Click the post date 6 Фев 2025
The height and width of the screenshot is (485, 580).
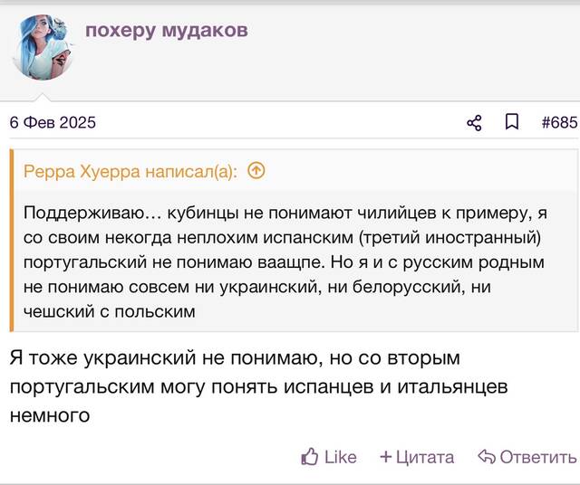coord(53,122)
